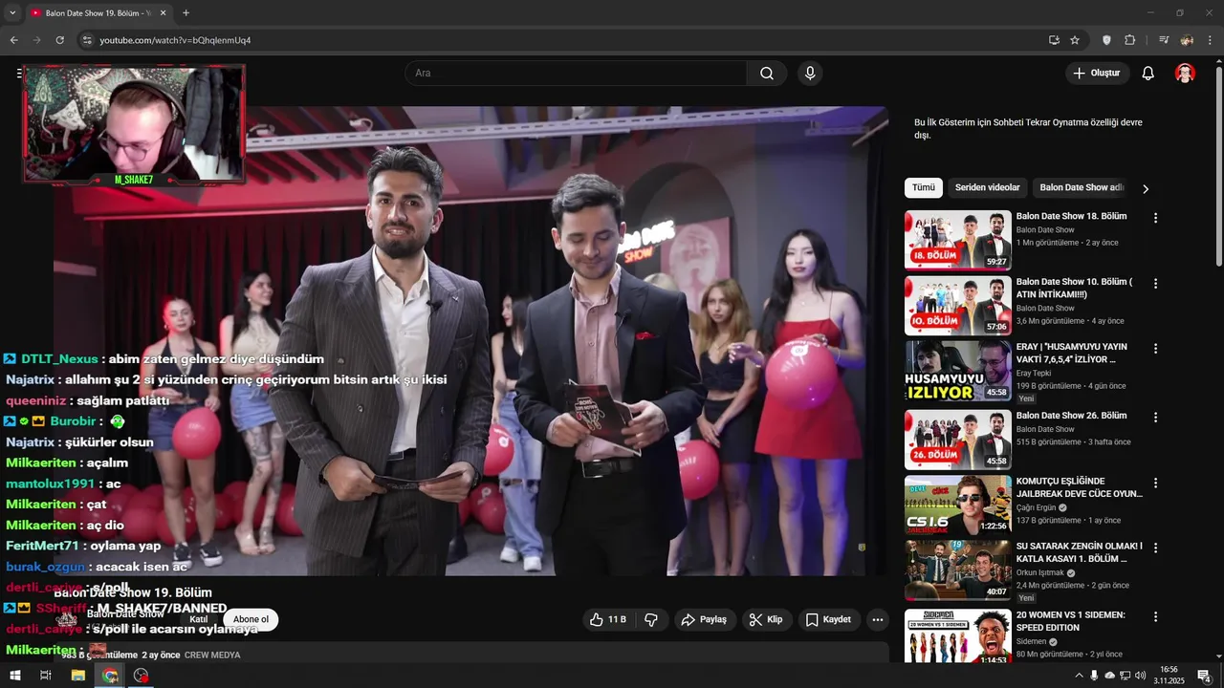Select the Balon Date Show chip
This screenshot has height=688, width=1224.
pyautogui.click(x=1081, y=188)
